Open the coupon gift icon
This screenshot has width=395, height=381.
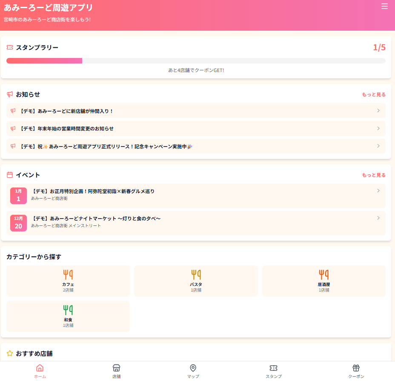click(x=356, y=368)
